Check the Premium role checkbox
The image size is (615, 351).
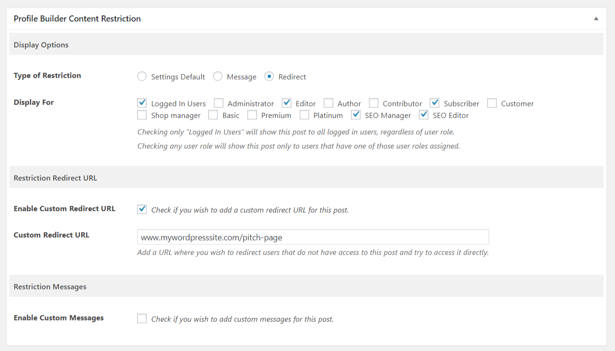[x=252, y=114]
